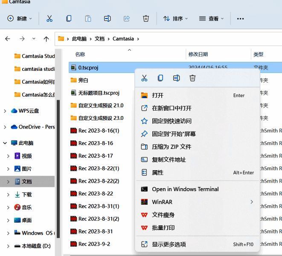This screenshot has width=282, height=256.
Task: Select the Rec 2023-8-17 file
Action: tap(92, 156)
